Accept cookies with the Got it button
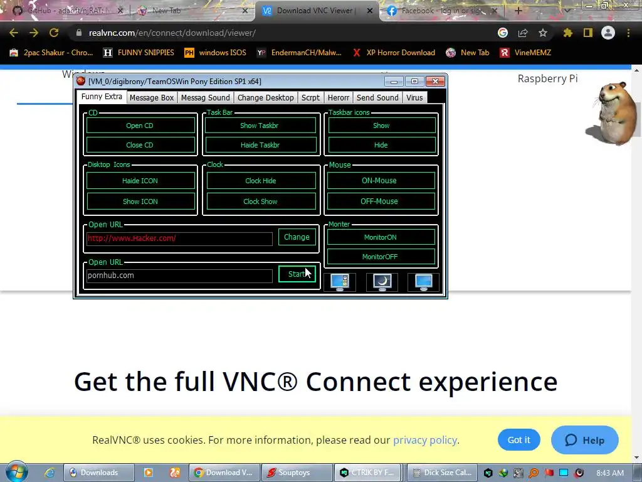 coord(518,440)
